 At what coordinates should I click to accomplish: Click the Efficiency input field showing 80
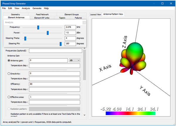[x=55, y=84]
